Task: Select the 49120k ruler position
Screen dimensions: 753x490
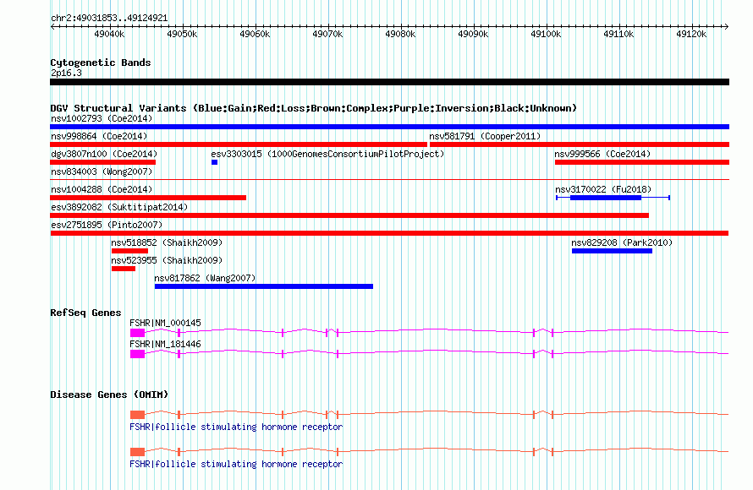Action: click(691, 34)
